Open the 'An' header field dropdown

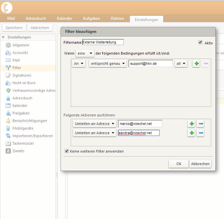(79, 63)
